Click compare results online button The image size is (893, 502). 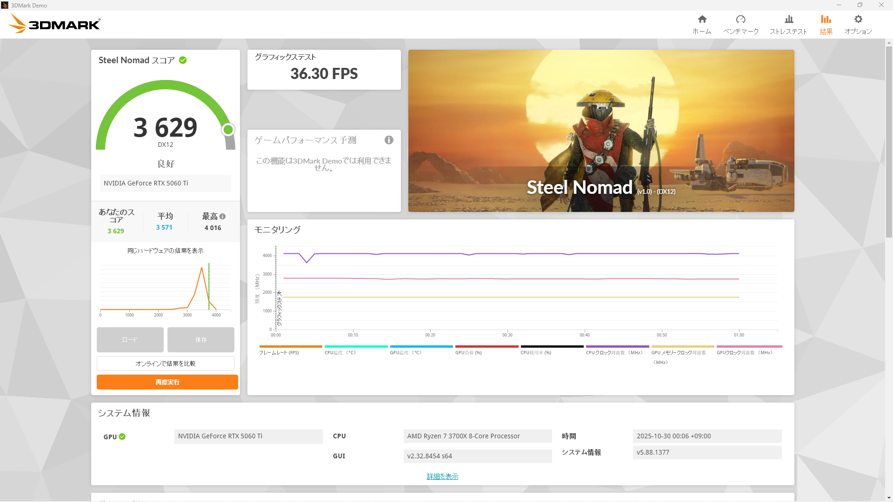pos(165,363)
